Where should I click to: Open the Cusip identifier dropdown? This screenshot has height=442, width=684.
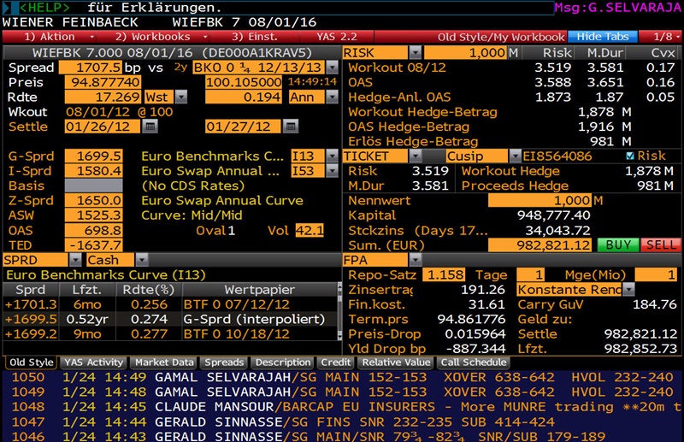[x=515, y=156]
